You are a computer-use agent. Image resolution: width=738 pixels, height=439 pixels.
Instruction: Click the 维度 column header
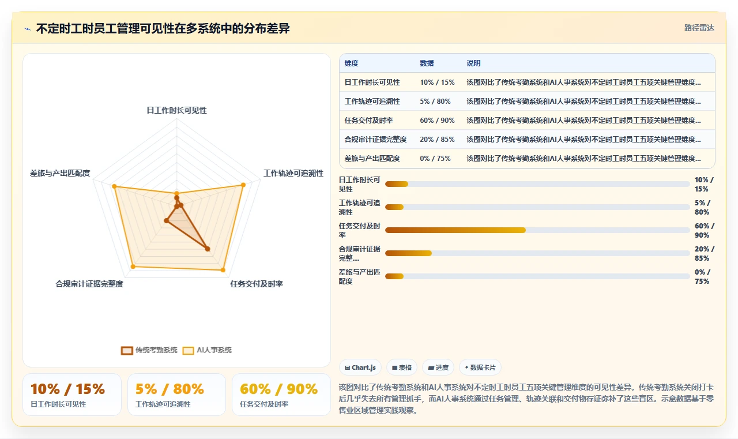pyautogui.click(x=351, y=63)
